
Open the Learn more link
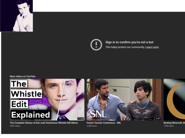(x=152, y=47)
